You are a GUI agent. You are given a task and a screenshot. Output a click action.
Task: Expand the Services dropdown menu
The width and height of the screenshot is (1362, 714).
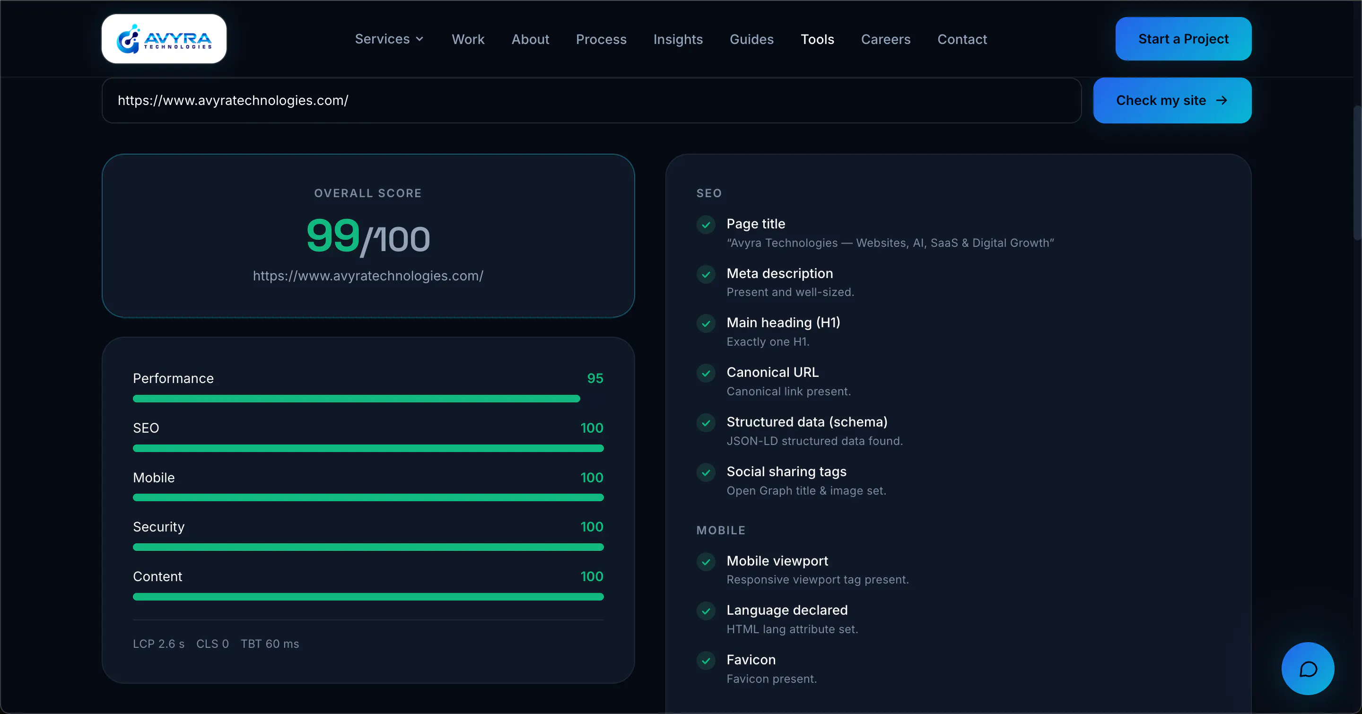click(389, 39)
